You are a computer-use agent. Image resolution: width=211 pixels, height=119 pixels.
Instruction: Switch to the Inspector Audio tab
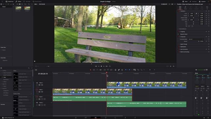pos(185,8)
